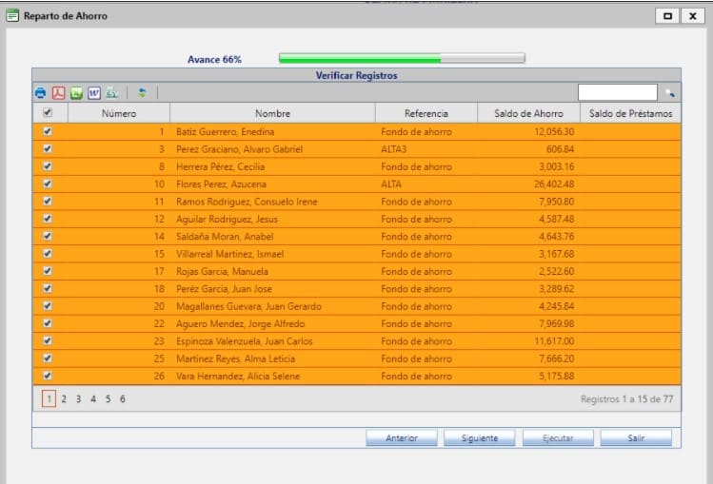Toggle the select-all checkbox in the header
The height and width of the screenshot is (484, 713).
(x=48, y=113)
